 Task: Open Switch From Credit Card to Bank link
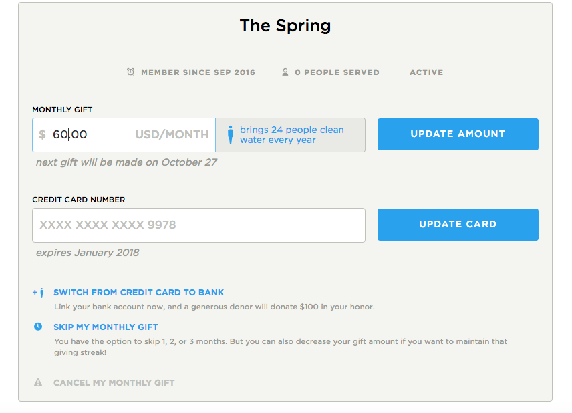[x=138, y=293]
